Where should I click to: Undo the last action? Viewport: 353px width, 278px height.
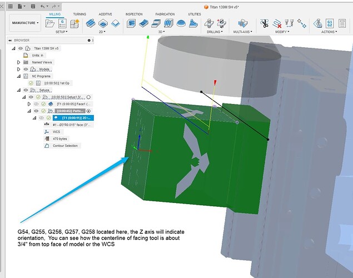[43, 6]
